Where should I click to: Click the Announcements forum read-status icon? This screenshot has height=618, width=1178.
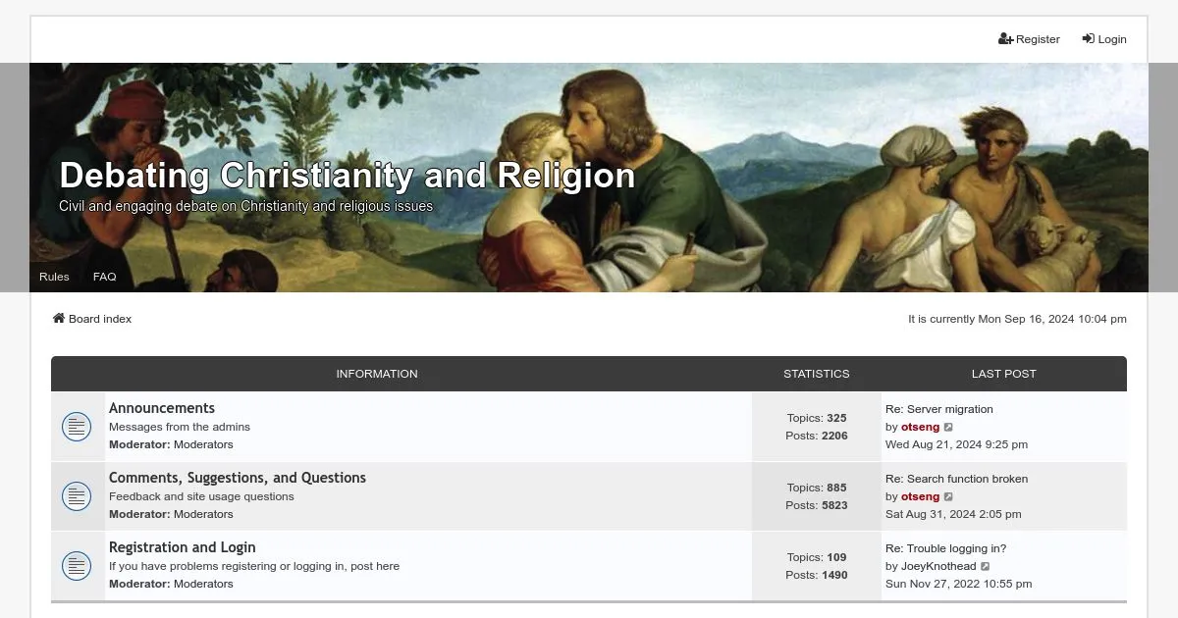(77, 427)
